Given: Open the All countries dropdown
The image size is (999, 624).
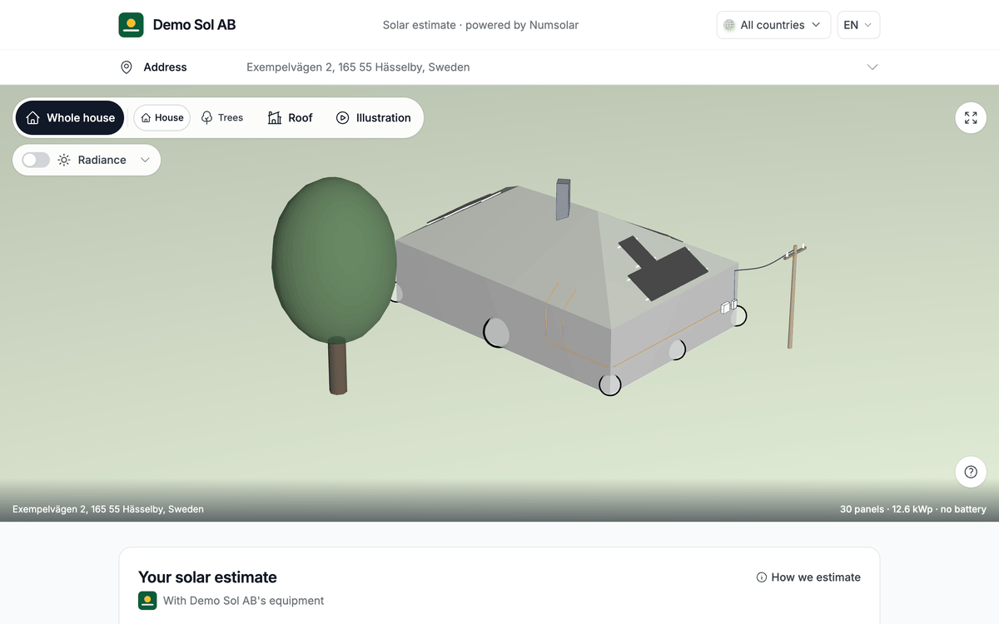Looking at the screenshot, I should coord(773,25).
